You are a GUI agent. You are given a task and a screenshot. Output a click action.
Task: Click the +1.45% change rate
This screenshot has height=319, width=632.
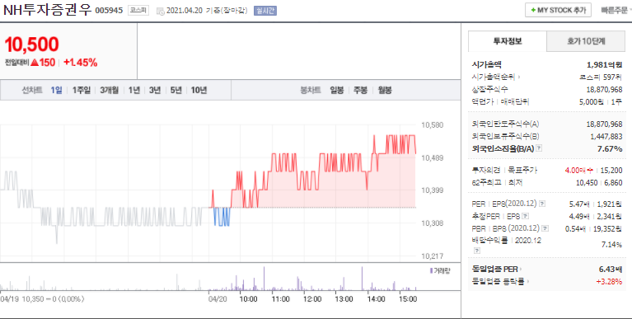[80, 63]
